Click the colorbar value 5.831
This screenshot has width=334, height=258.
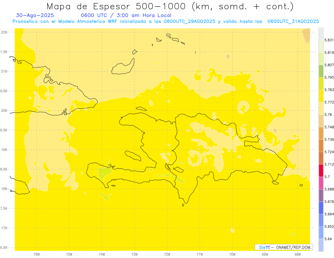pyautogui.click(x=329, y=40)
